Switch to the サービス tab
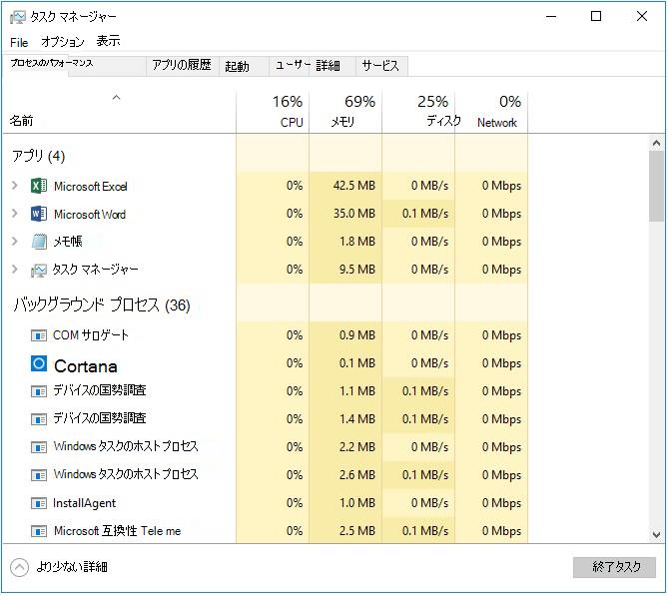Image resolution: width=668 pixels, height=596 pixels. click(x=380, y=66)
